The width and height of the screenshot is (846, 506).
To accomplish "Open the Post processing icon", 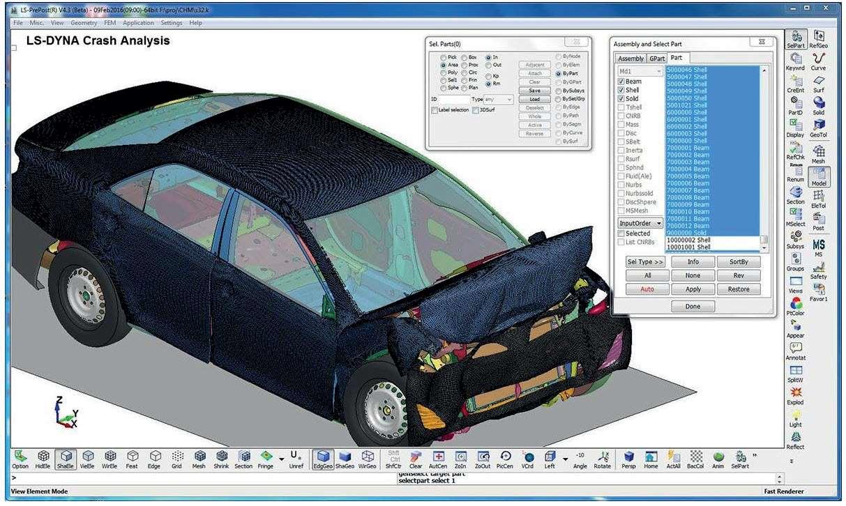I will [x=819, y=222].
